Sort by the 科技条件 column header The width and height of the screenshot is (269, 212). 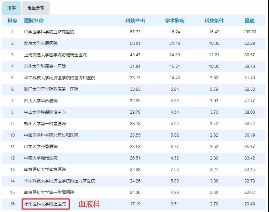[214, 21]
